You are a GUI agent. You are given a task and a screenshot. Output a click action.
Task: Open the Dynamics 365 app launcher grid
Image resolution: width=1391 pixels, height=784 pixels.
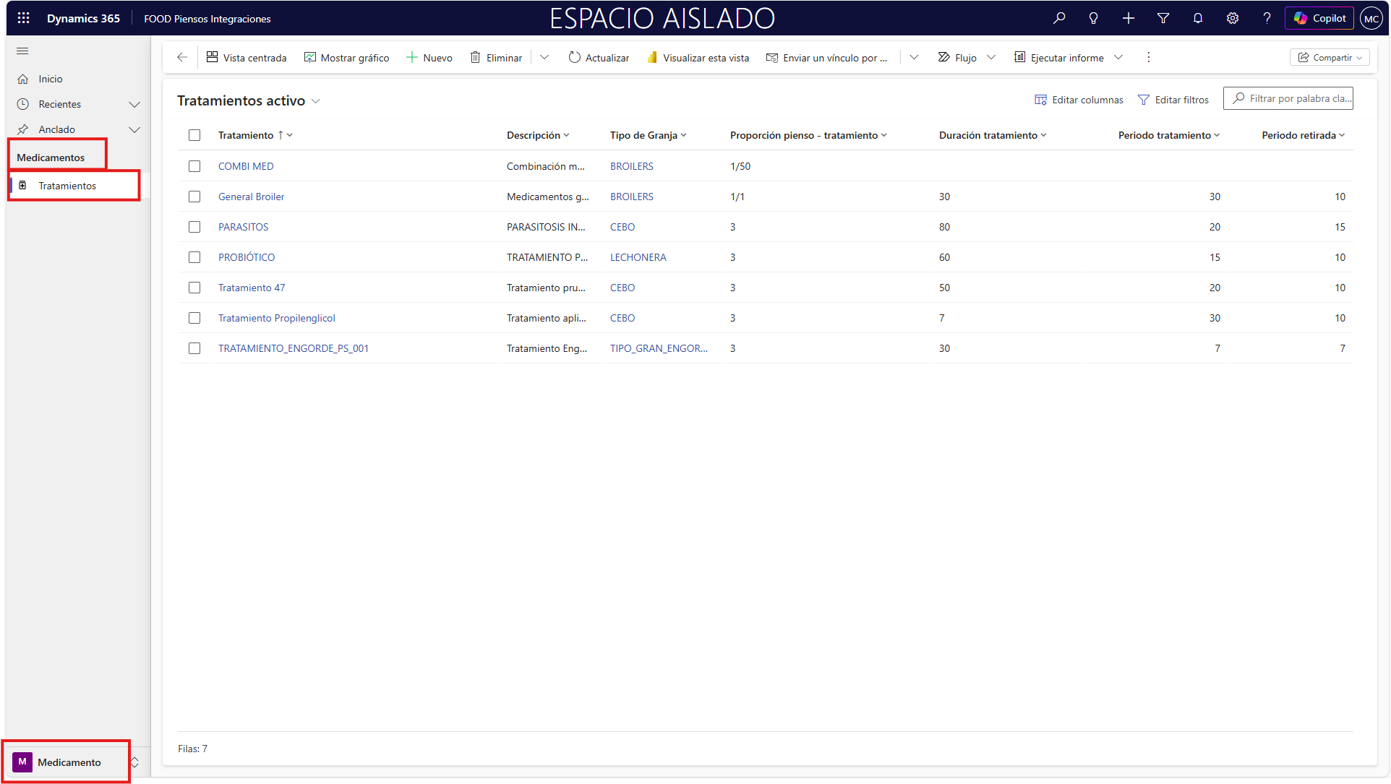(23, 18)
